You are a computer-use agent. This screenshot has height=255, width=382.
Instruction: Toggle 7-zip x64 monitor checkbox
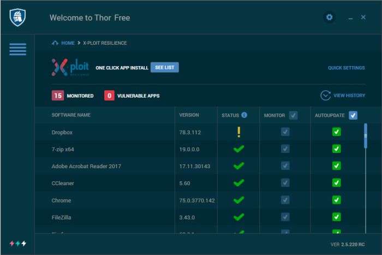pos(285,149)
